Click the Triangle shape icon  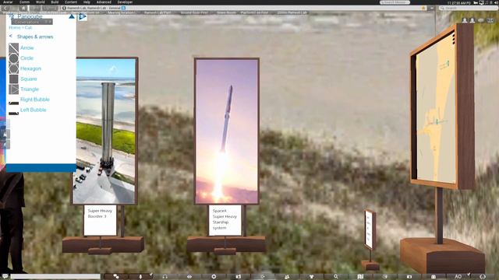(13, 89)
